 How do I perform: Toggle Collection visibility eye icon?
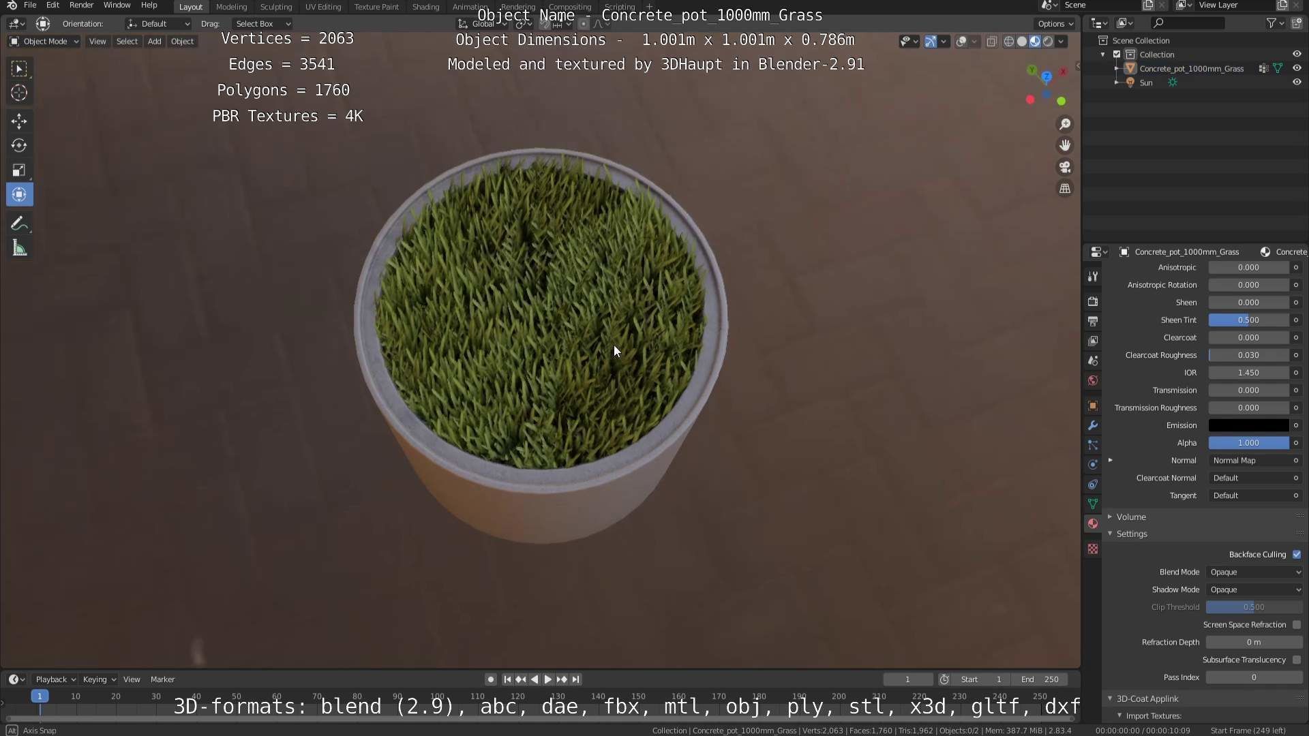tap(1297, 54)
